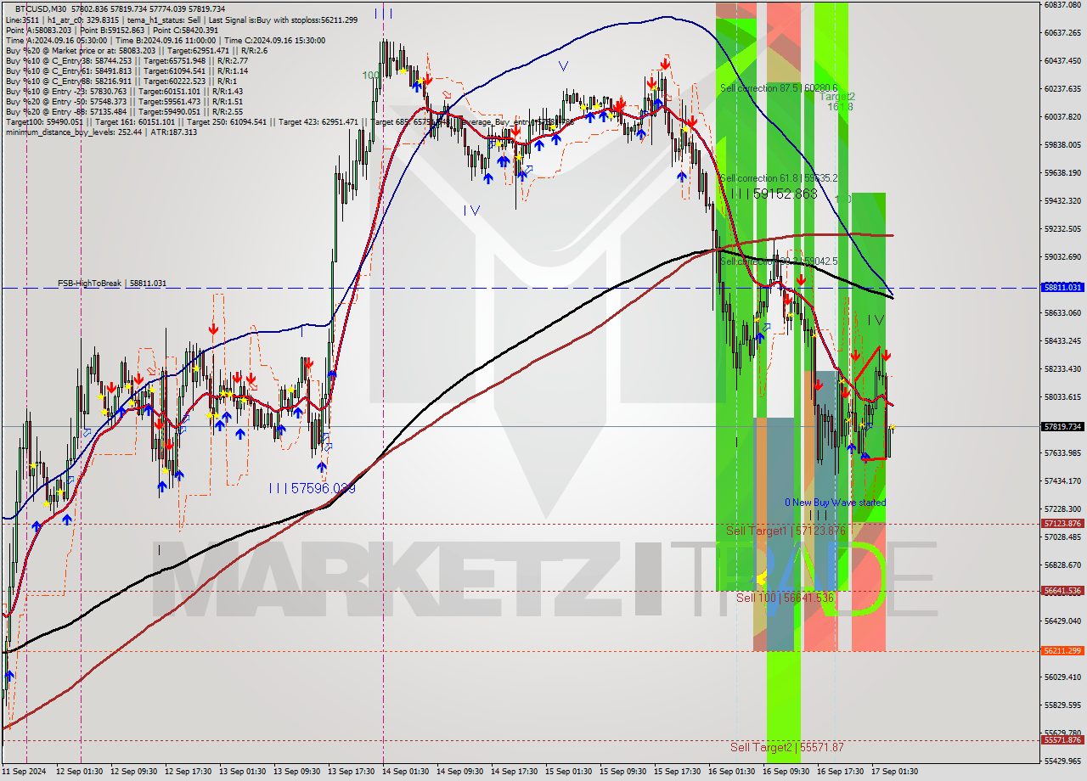Image resolution: width=1087 pixels, height=781 pixels.
Task: Click the 58811.031 price tag on axis
Action: tap(1062, 288)
